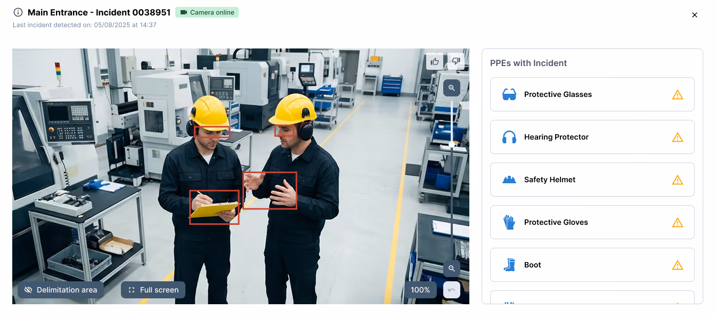Screen dimensions: 716x317
Task: Click the warning icon for Hearing Protector
Action: 677,137
